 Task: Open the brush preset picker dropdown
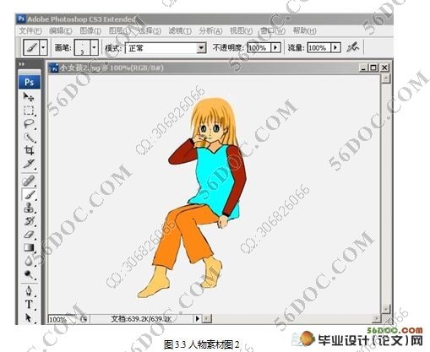pyautogui.click(x=94, y=47)
